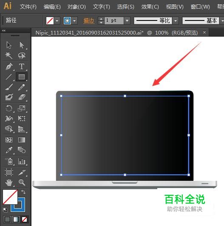This screenshot has height=226, width=224.
Task: Select the Pencil tool
Action: point(22,87)
